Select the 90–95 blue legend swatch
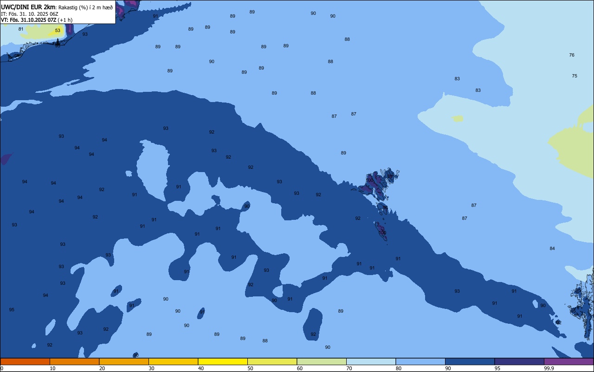594x372 pixels. pos(470,361)
